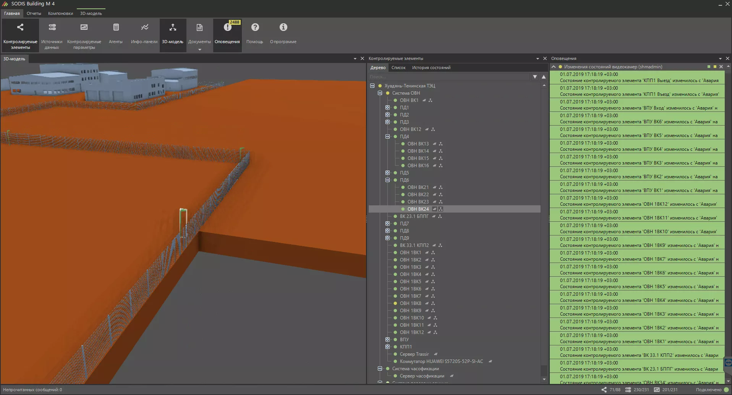Viewport: 732px width, 395px height.
Task: Collapse the ПД4 tree node
Action: coord(387,137)
